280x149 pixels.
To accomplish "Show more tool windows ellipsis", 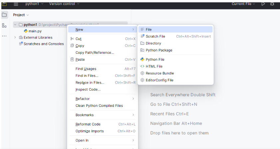I will 4,36.
